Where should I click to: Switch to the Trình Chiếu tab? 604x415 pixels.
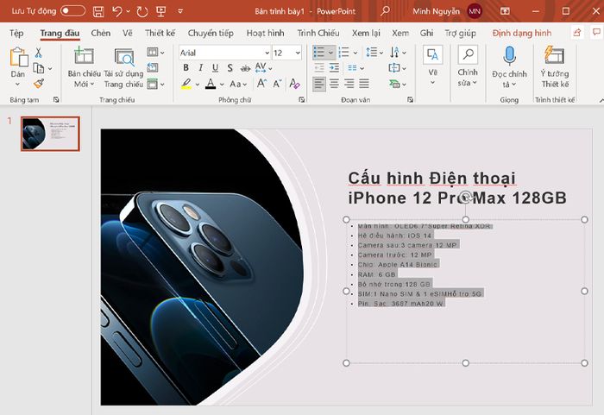point(318,33)
